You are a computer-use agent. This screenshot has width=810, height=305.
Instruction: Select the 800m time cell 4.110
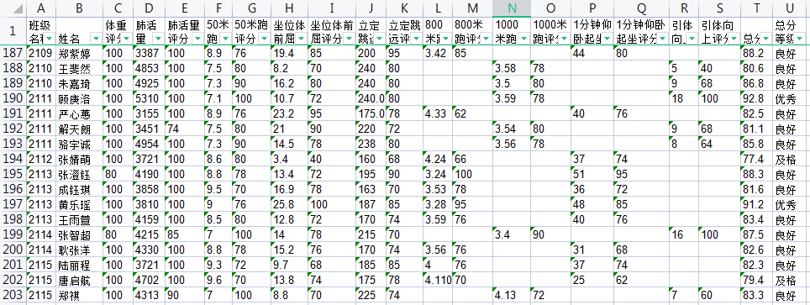[438, 280]
